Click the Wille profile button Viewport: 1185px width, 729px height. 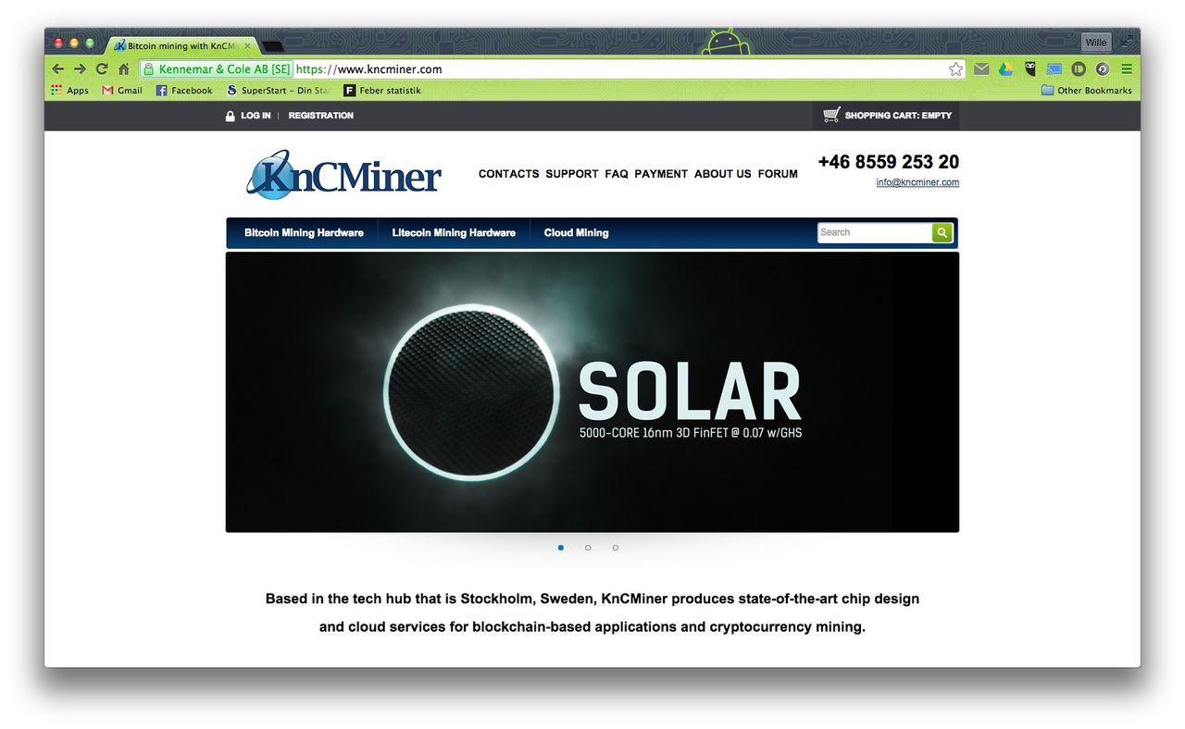pyautogui.click(x=1096, y=43)
